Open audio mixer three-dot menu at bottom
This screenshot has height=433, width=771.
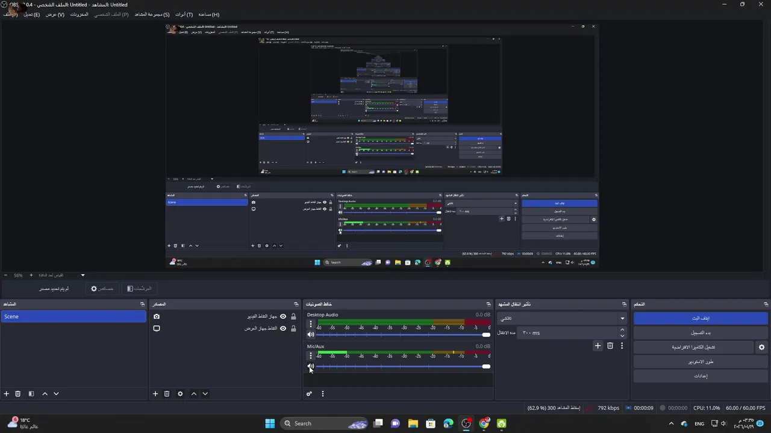point(322,394)
